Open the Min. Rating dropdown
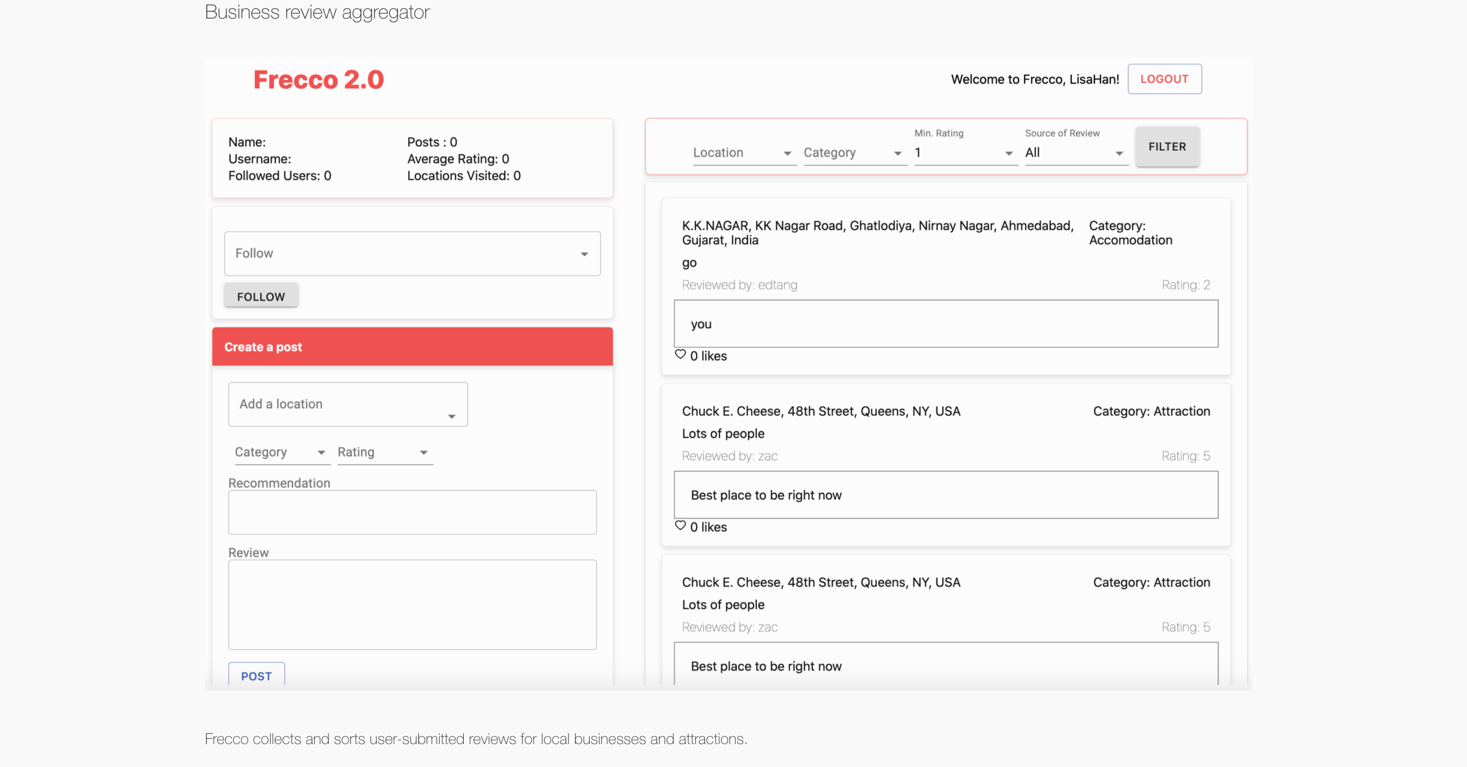 (x=964, y=153)
